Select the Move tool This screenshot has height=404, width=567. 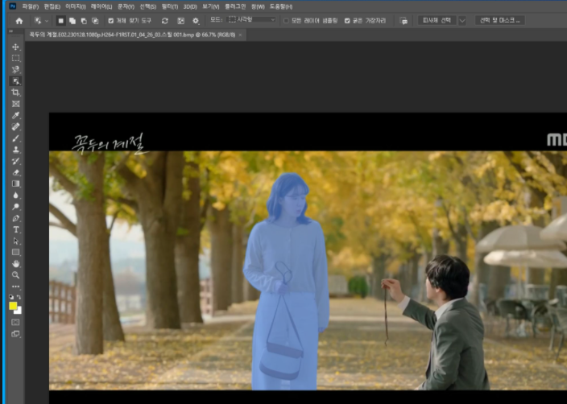point(15,47)
